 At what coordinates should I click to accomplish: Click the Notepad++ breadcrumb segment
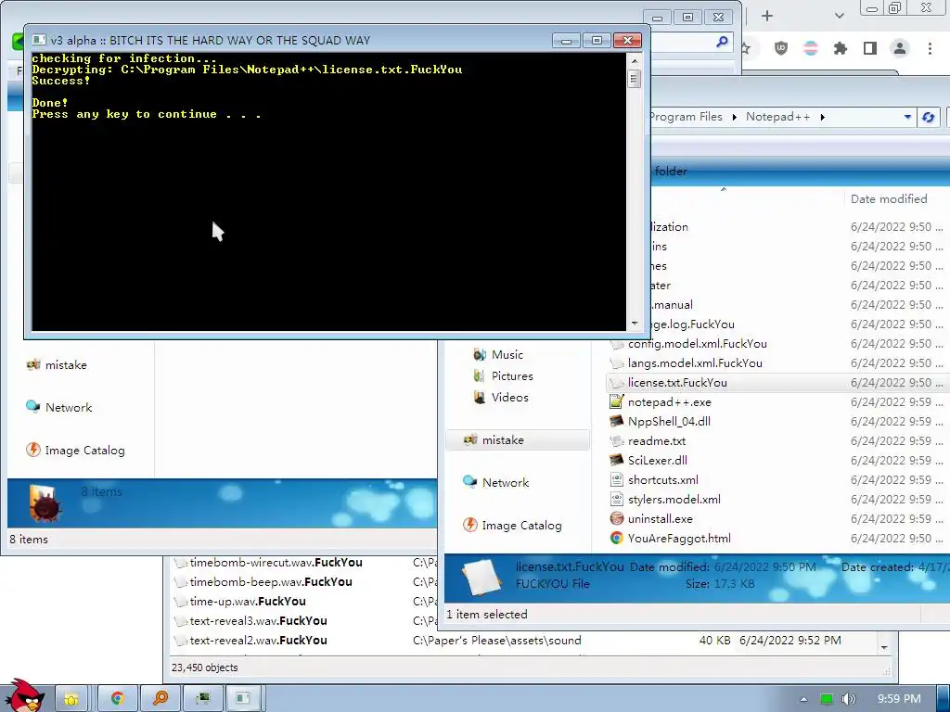point(778,116)
